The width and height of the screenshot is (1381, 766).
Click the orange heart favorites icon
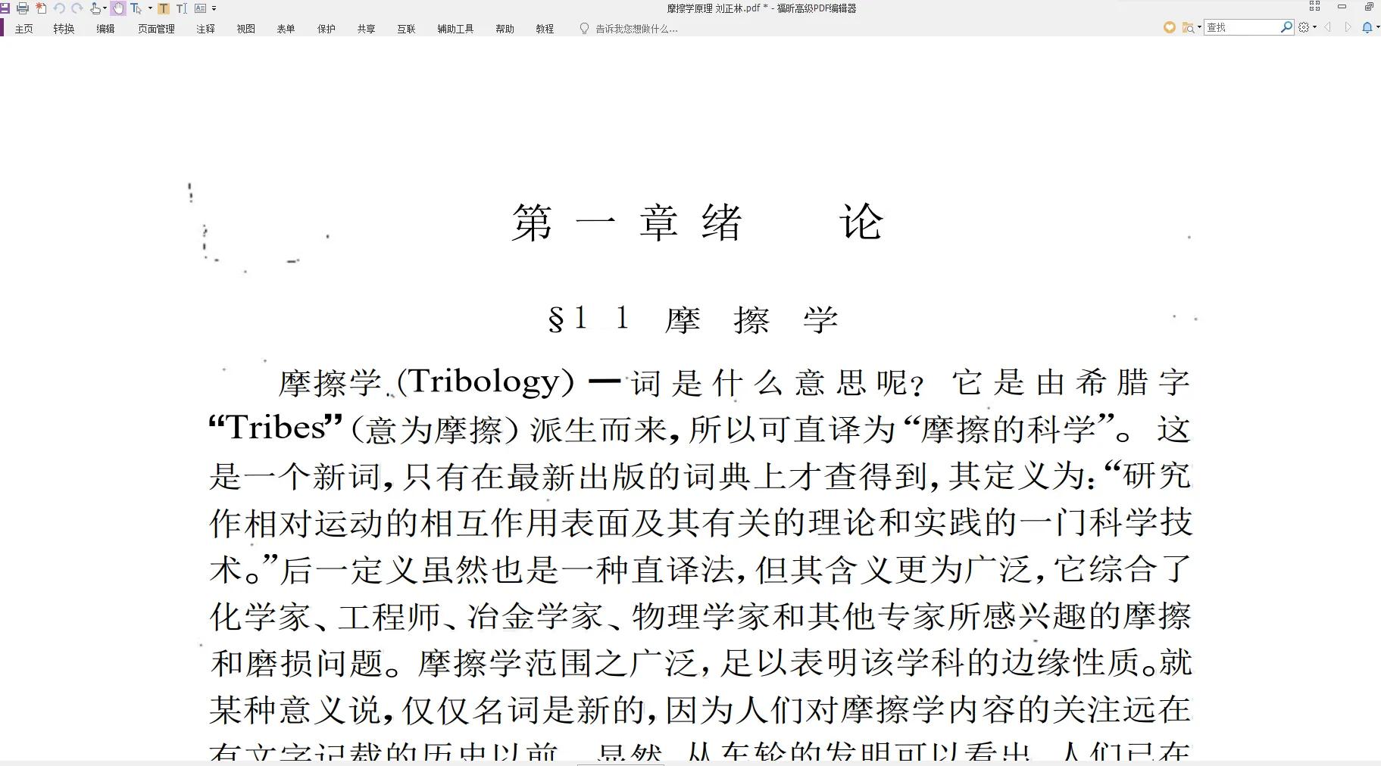click(1170, 27)
